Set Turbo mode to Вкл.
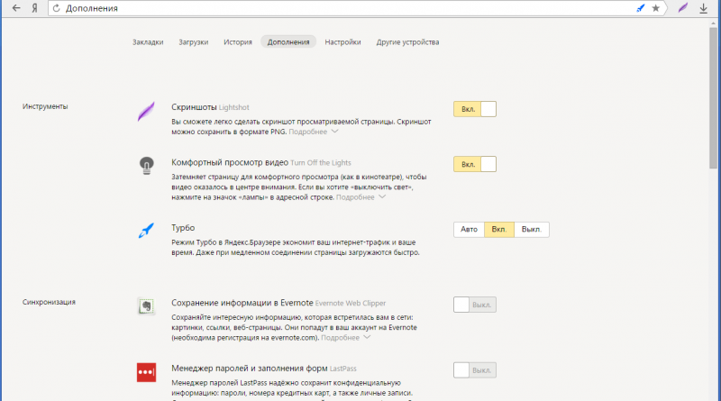The height and width of the screenshot is (401, 721). pos(499,230)
